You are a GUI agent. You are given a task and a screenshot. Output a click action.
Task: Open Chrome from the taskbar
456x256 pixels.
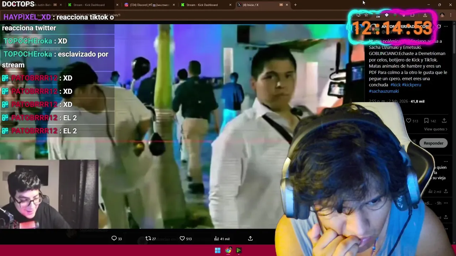228,250
